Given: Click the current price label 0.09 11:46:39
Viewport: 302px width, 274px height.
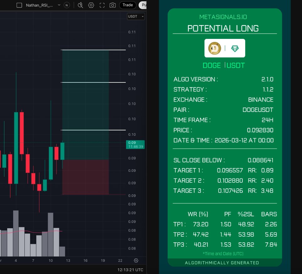Looking at the screenshot, I should pyautogui.click(x=135, y=145).
